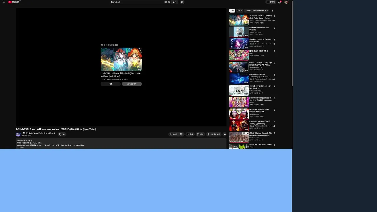This screenshot has height=212, width=377.
Task: Open the options menu for the SHINING STAR video
Action: point(275,110)
